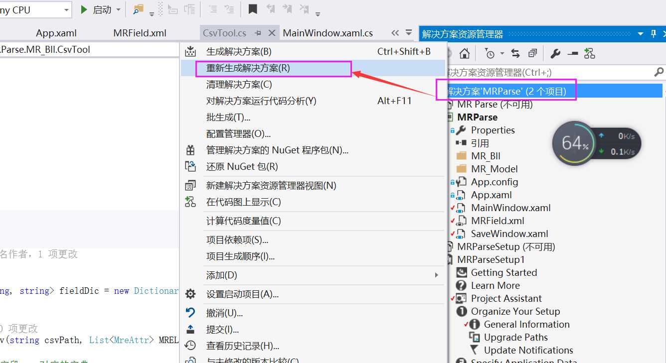
Task: Open the Start button dropdown arrow
Action: click(x=118, y=10)
